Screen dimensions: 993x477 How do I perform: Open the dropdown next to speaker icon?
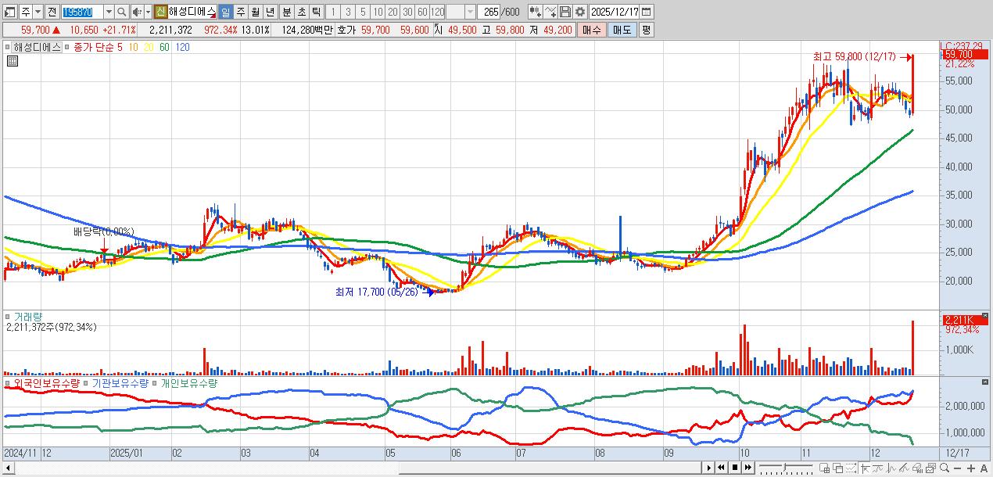[x=148, y=12]
